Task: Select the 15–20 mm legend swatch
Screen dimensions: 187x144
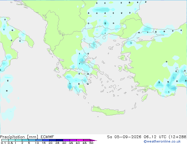Action: pyautogui.click(x=46, y=140)
